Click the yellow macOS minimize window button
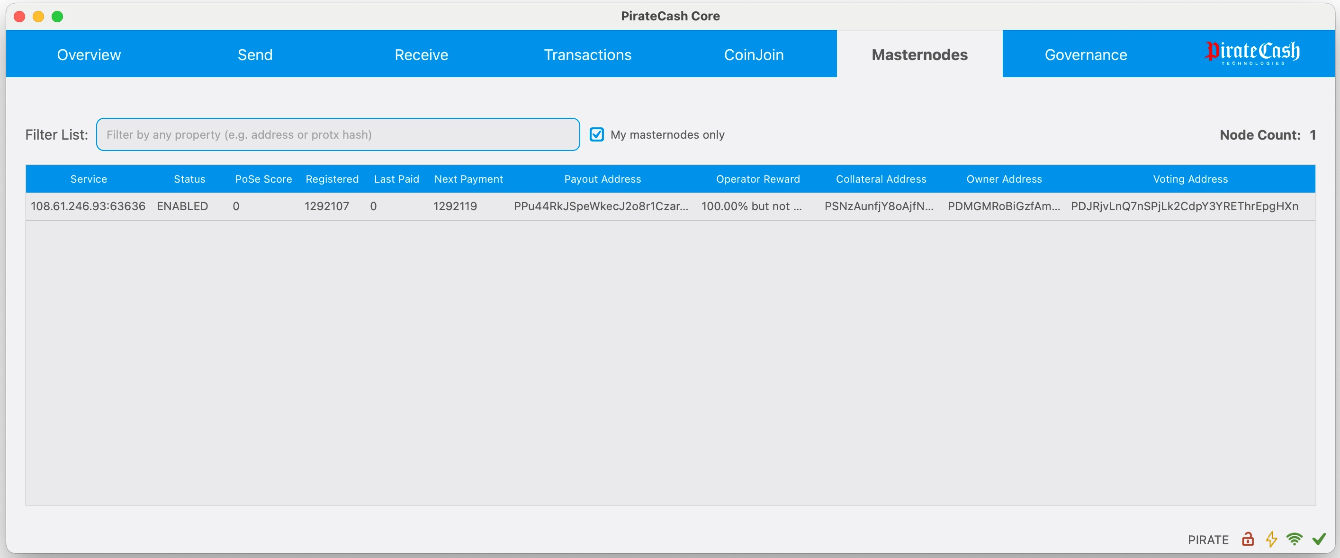 [x=38, y=17]
